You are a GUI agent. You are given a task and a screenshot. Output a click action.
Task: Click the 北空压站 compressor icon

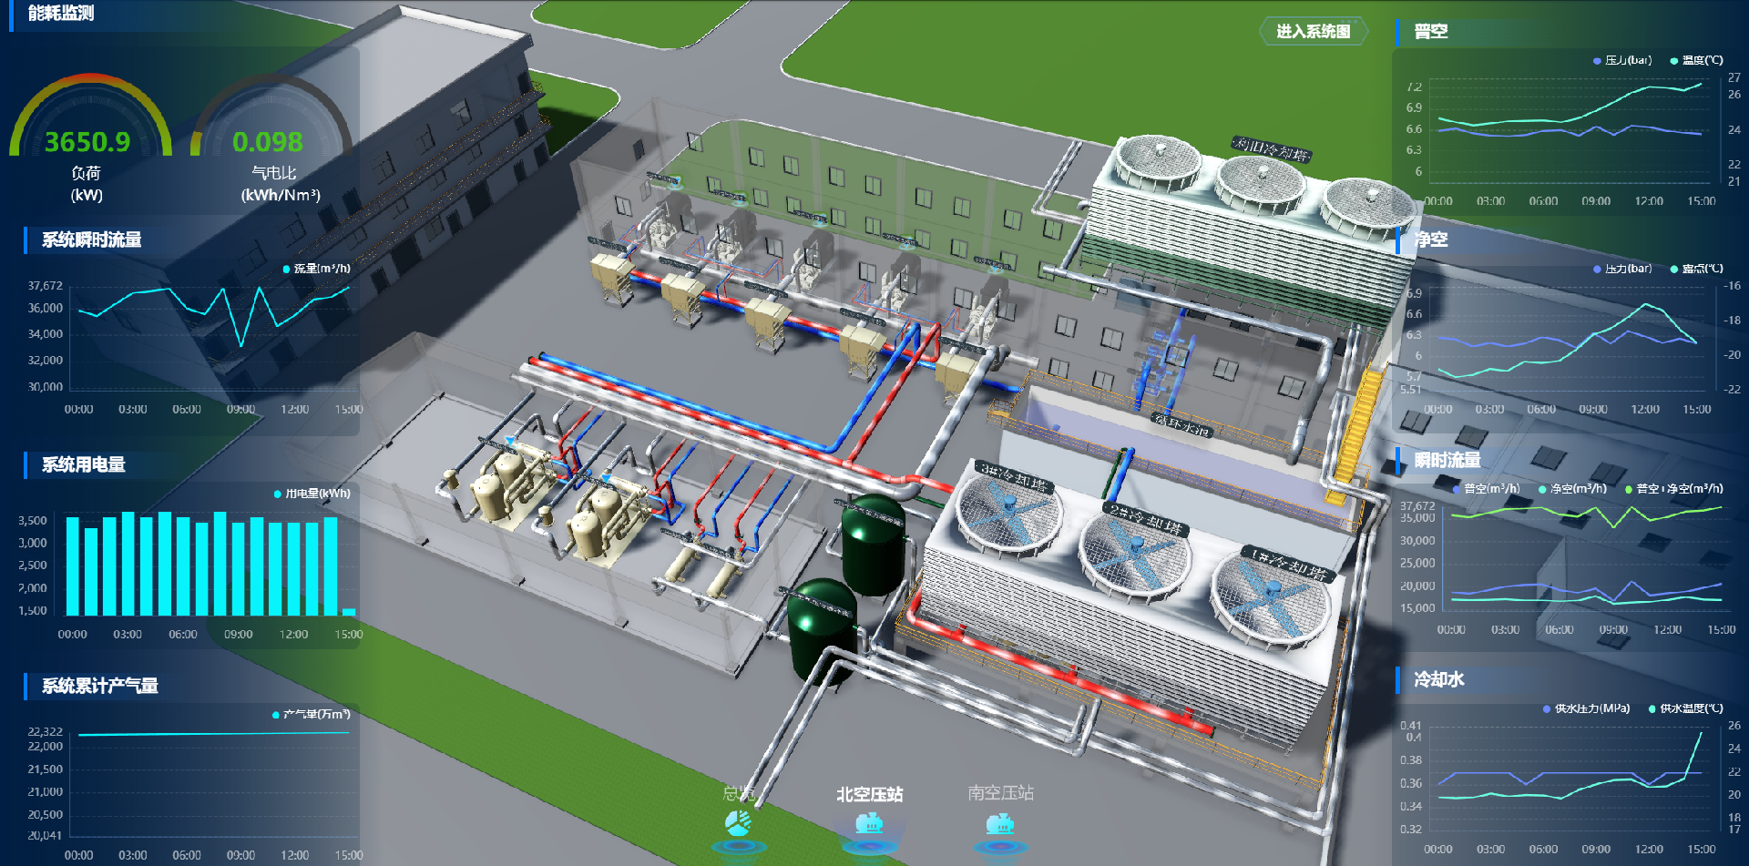click(869, 824)
